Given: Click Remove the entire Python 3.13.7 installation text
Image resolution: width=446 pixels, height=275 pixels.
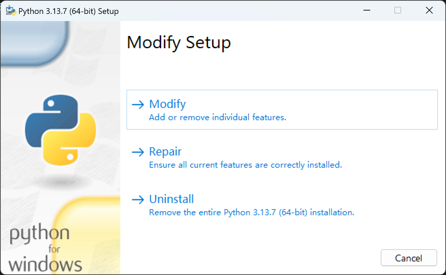Looking at the screenshot, I should tap(252, 212).
